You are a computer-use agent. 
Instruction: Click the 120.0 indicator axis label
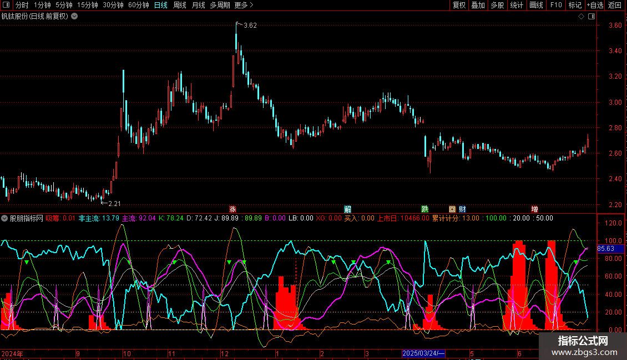click(x=614, y=223)
